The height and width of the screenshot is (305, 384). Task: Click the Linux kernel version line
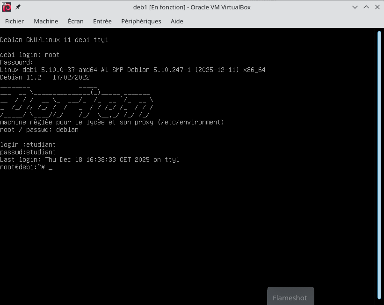132,70
